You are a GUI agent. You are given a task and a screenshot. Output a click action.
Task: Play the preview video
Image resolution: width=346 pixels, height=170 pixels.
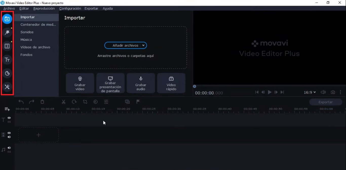pos(270,92)
